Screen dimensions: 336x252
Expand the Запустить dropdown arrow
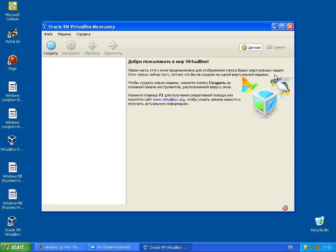click(122, 54)
